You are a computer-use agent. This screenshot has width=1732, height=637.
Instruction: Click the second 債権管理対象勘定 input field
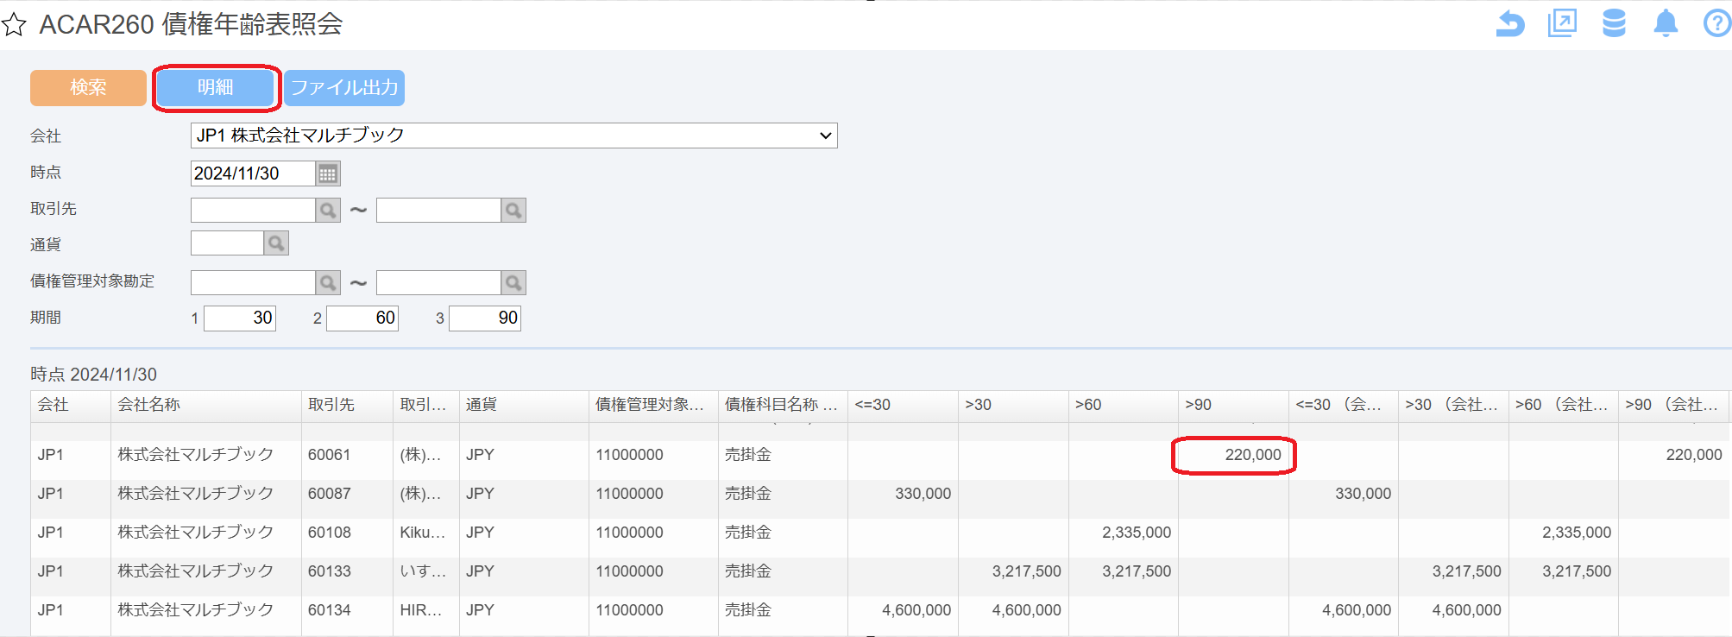click(438, 282)
